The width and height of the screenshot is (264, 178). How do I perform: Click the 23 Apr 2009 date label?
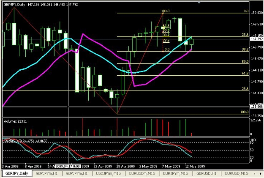pos(103,166)
